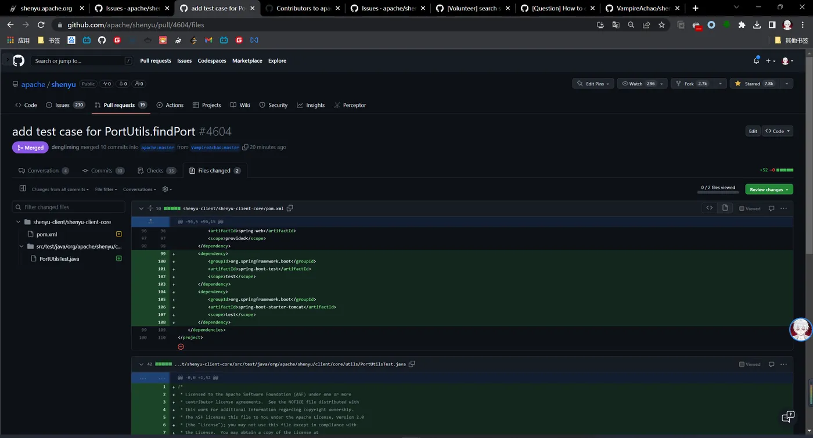Screen dimensions: 813x438
Task: Open repository Issues tab
Action: click(65, 105)
